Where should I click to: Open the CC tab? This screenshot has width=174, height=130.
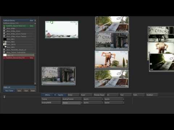point(112,95)
